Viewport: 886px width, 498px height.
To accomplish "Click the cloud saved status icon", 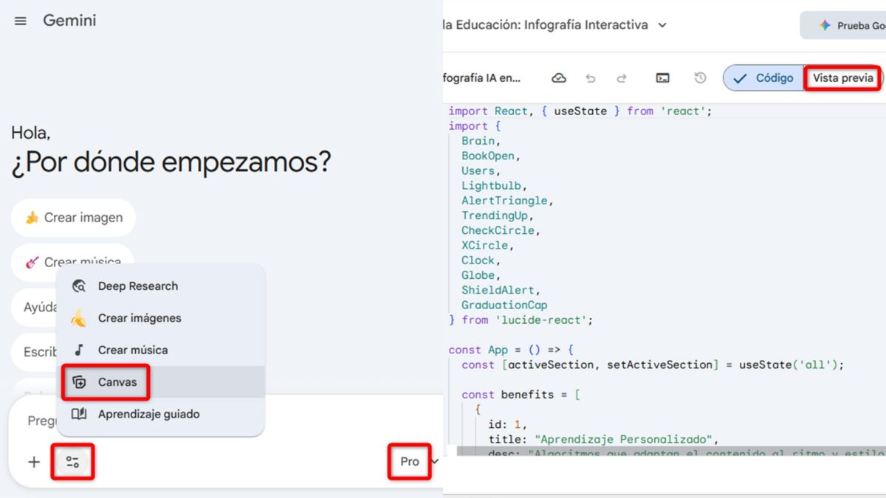I will point(559,78).
